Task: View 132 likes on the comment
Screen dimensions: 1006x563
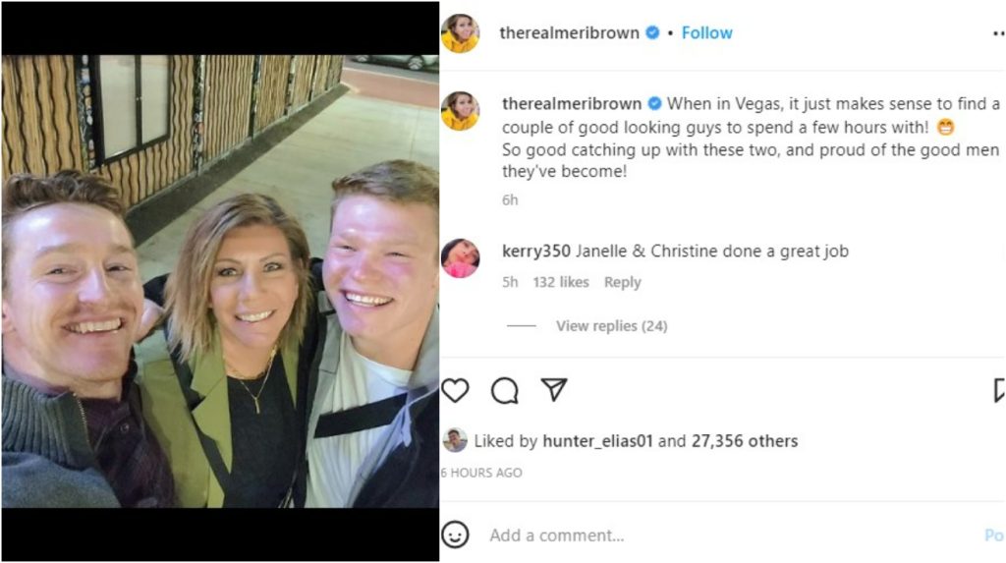Action: pyautogui.click(x=561, y=282)
